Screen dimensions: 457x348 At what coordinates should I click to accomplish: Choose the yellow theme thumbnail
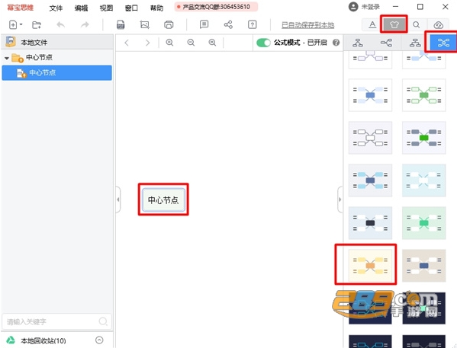370,266
